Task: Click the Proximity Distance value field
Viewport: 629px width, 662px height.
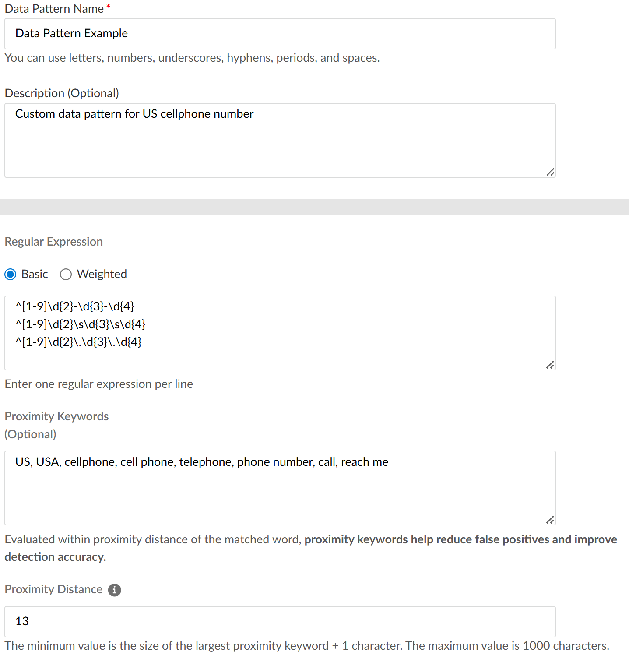Action: point(280,621)
